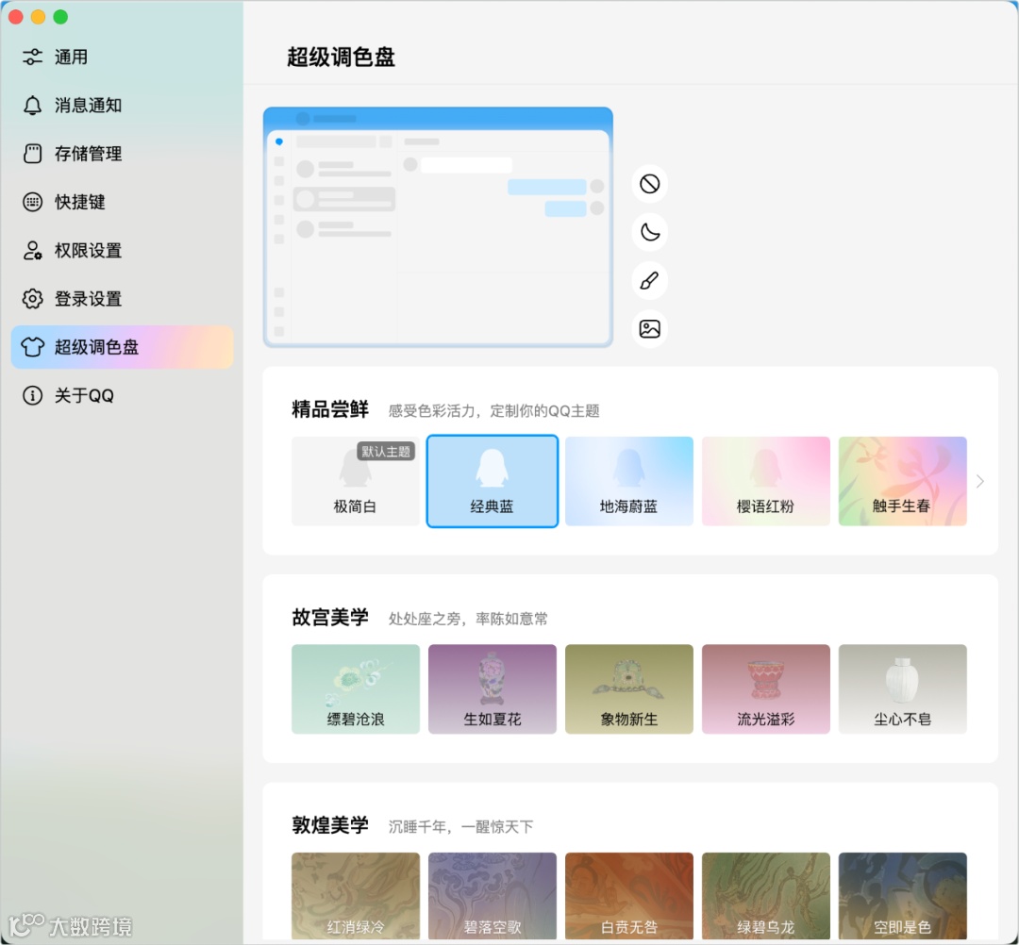Click the 敦煌美学 section heading
The image size is (1019, 945).
tap(330, 825)
